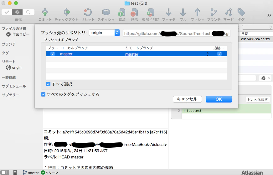Toggle the Select All (すべて選択) checkbox

tap(48, 84)
